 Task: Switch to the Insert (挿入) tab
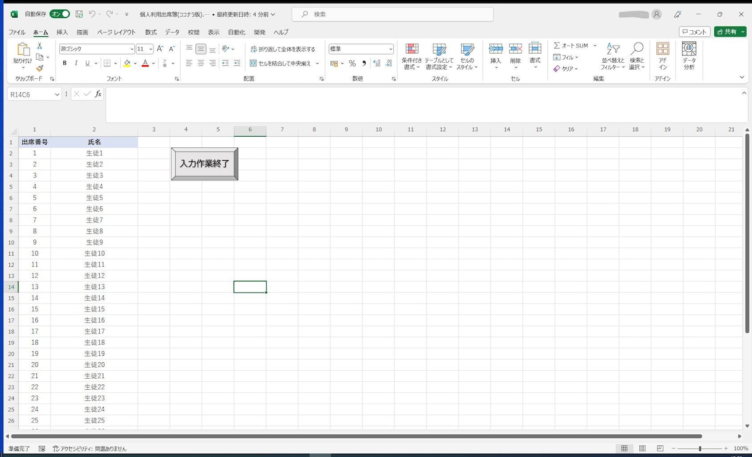[62, 32]
